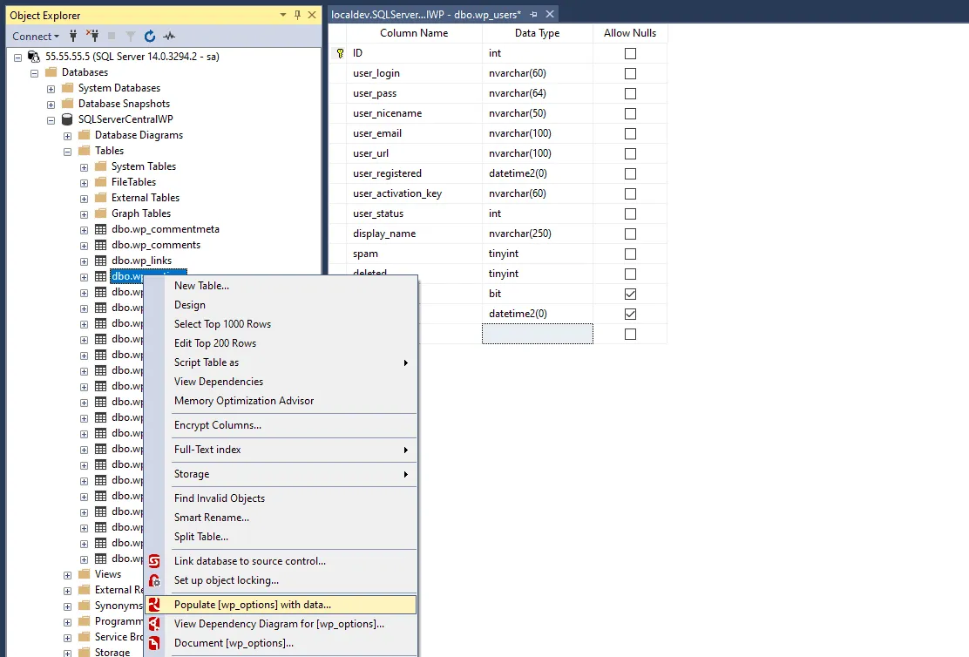Click the auto-hide pin on Object Explorer

point(295,15)
